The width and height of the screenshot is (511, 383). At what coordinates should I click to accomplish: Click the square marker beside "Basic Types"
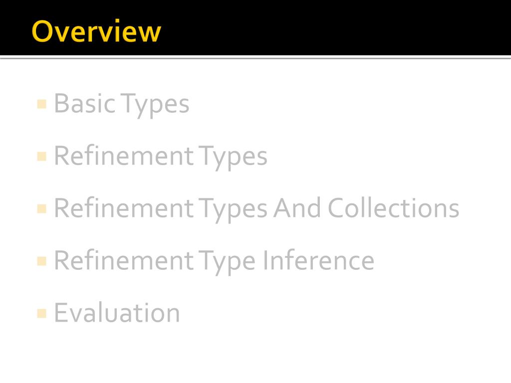(41, 104)
